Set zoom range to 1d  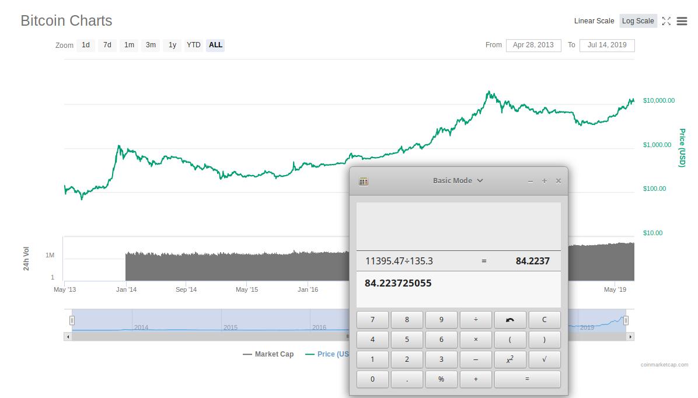click(x=86, y=45)
